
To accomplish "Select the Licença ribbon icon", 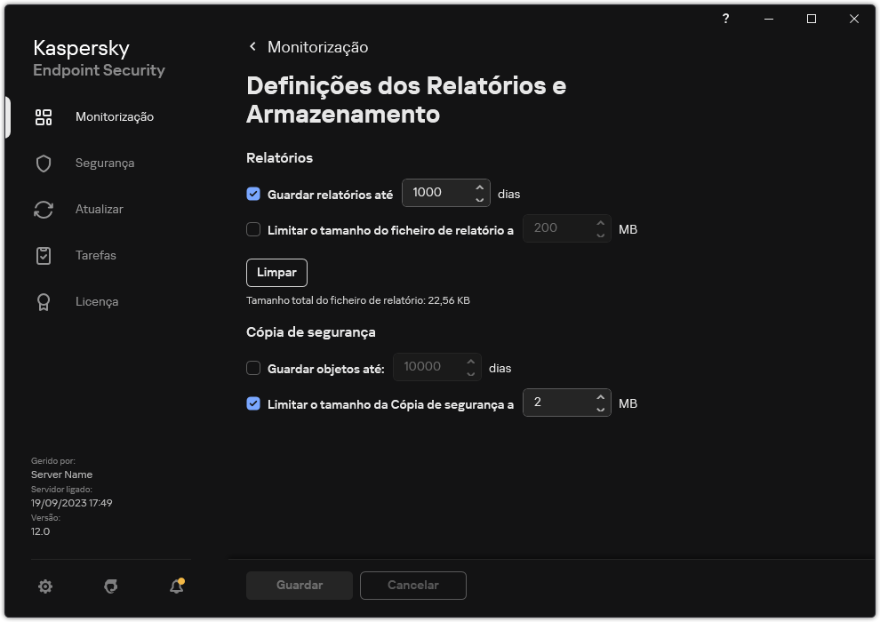I will click(44, 301).
